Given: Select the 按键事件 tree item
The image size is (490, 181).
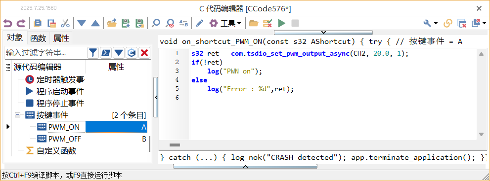Looking at the screenshot, I should point(52,115).
